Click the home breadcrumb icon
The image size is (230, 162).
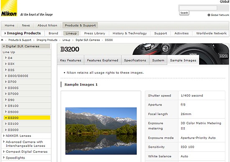2,40
